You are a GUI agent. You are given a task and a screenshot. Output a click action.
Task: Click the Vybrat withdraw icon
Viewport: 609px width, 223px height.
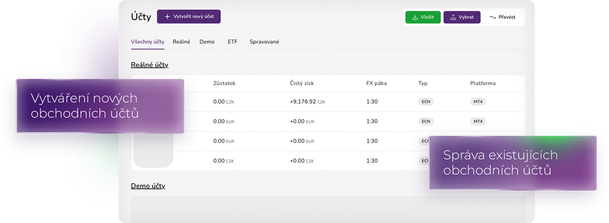(x=453, y=18)
